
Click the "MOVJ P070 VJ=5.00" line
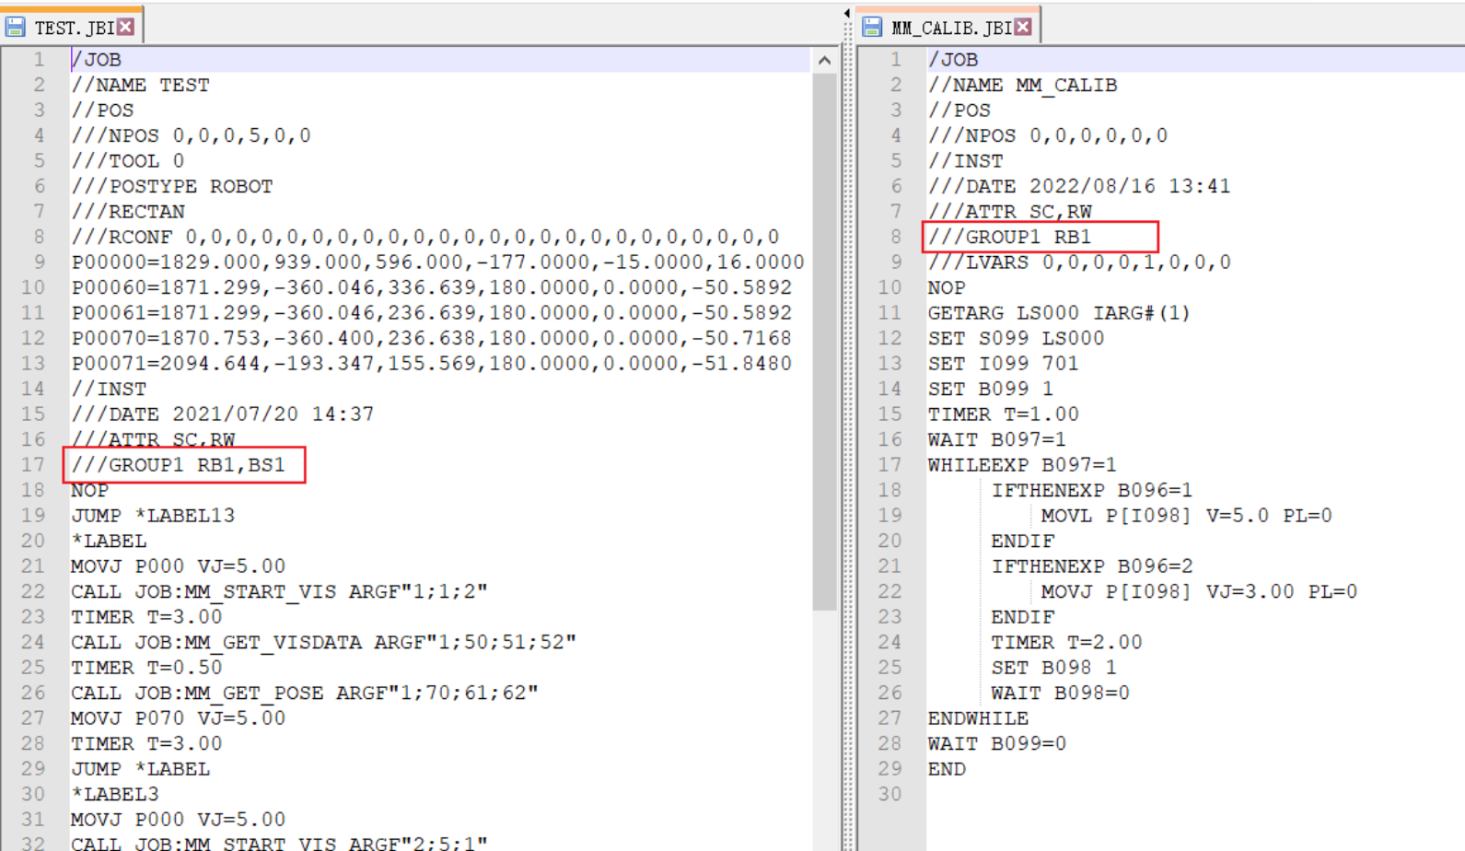(179, 718)
